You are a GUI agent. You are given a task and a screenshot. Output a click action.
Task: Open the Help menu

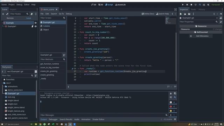point(33,5)
